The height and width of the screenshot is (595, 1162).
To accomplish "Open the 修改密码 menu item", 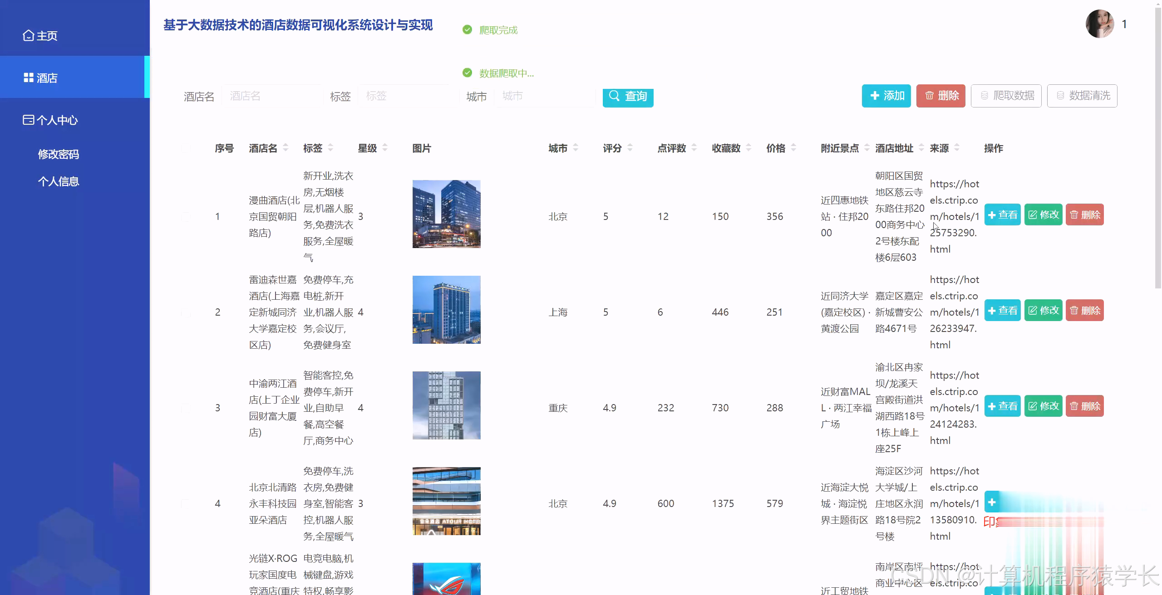I will pyautogui.click(x=58, y=154).
